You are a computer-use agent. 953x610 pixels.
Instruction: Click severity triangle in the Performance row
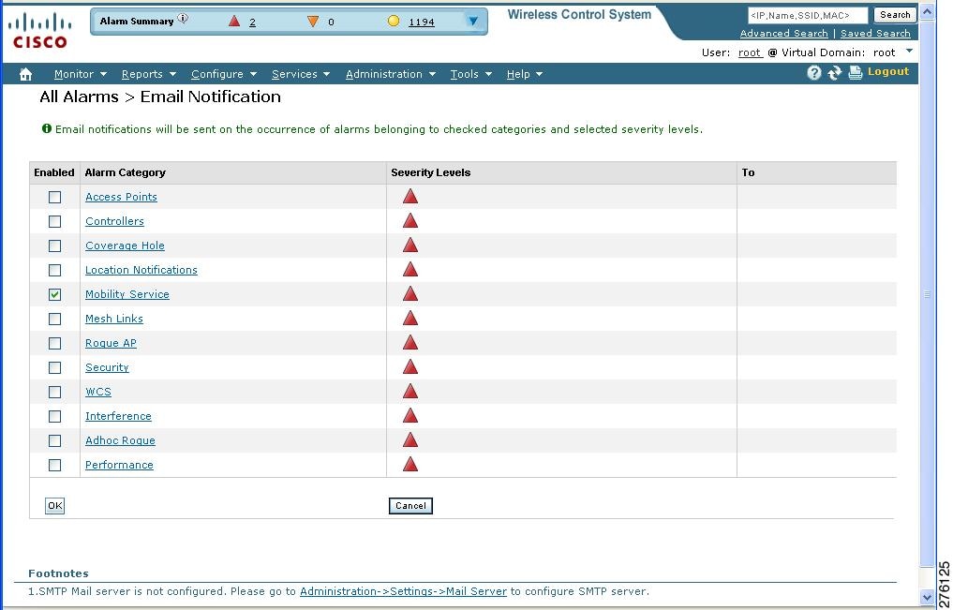(x=410, y=464)
